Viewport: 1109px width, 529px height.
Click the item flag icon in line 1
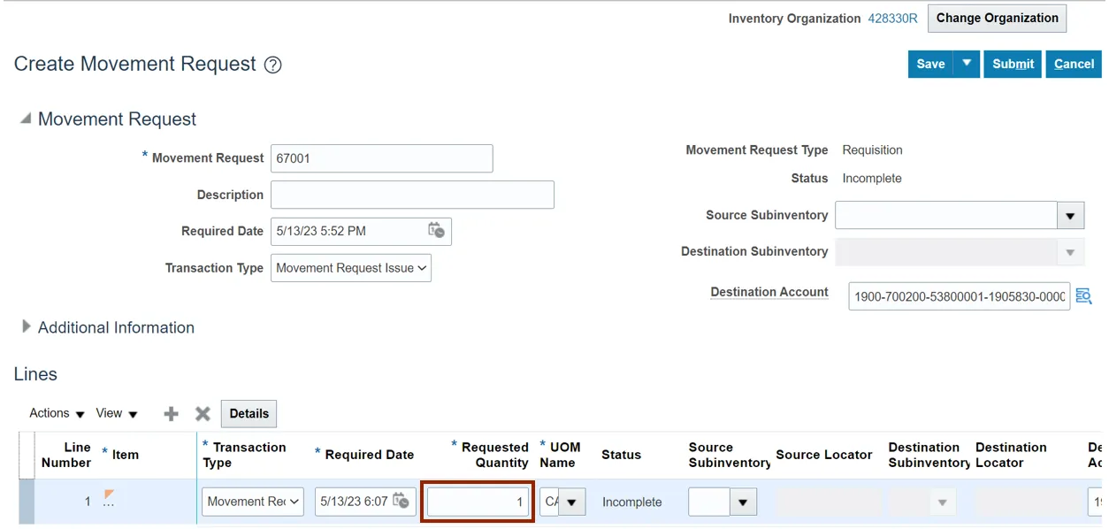click(x=109, y=495)
